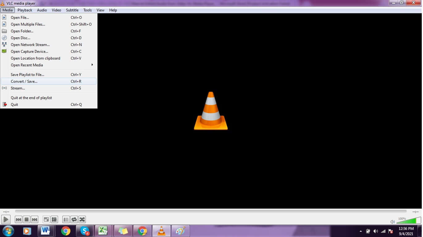Image resolution: width=423 pixels, height=237 pixels.
Task: Select Open Network Stream... entry
Action: coord(49,45)
